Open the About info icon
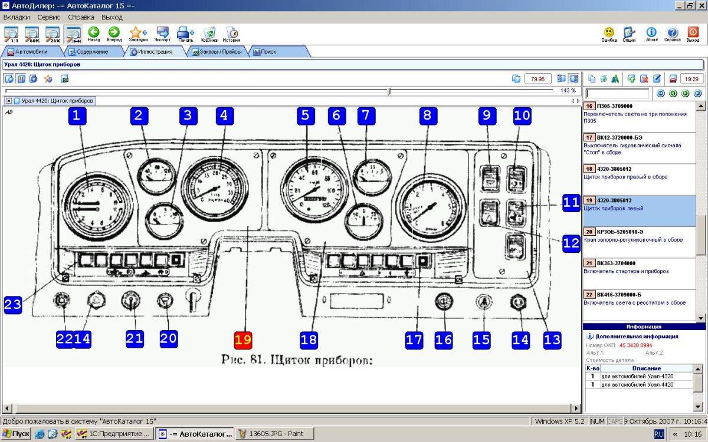The width and height of the screenshot is (708, 442). coord(651,34)
